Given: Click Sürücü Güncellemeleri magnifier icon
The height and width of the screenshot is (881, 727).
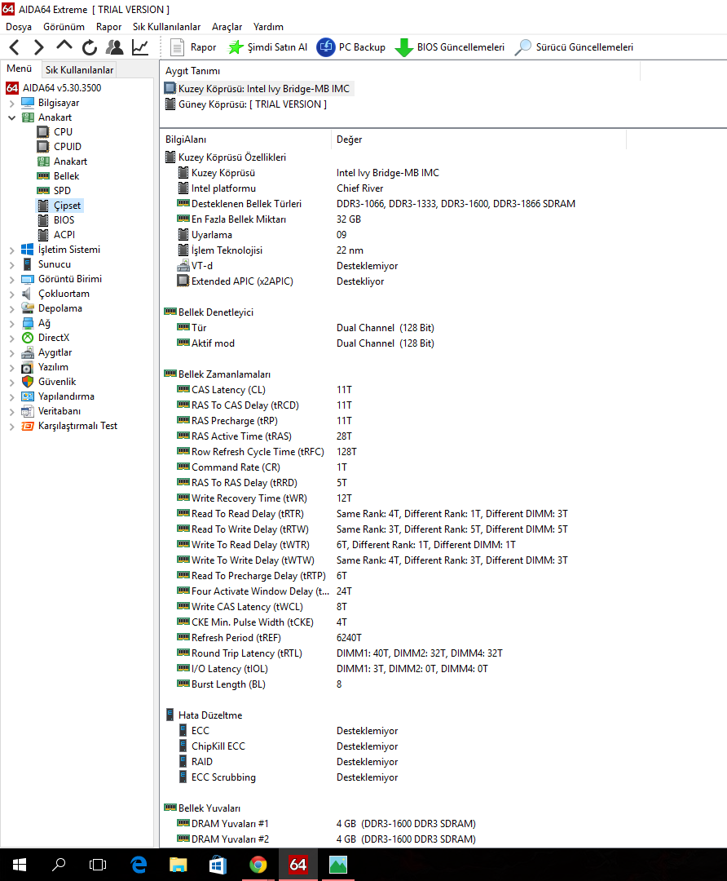Looking at the screenshot, I should pos(523,47).
